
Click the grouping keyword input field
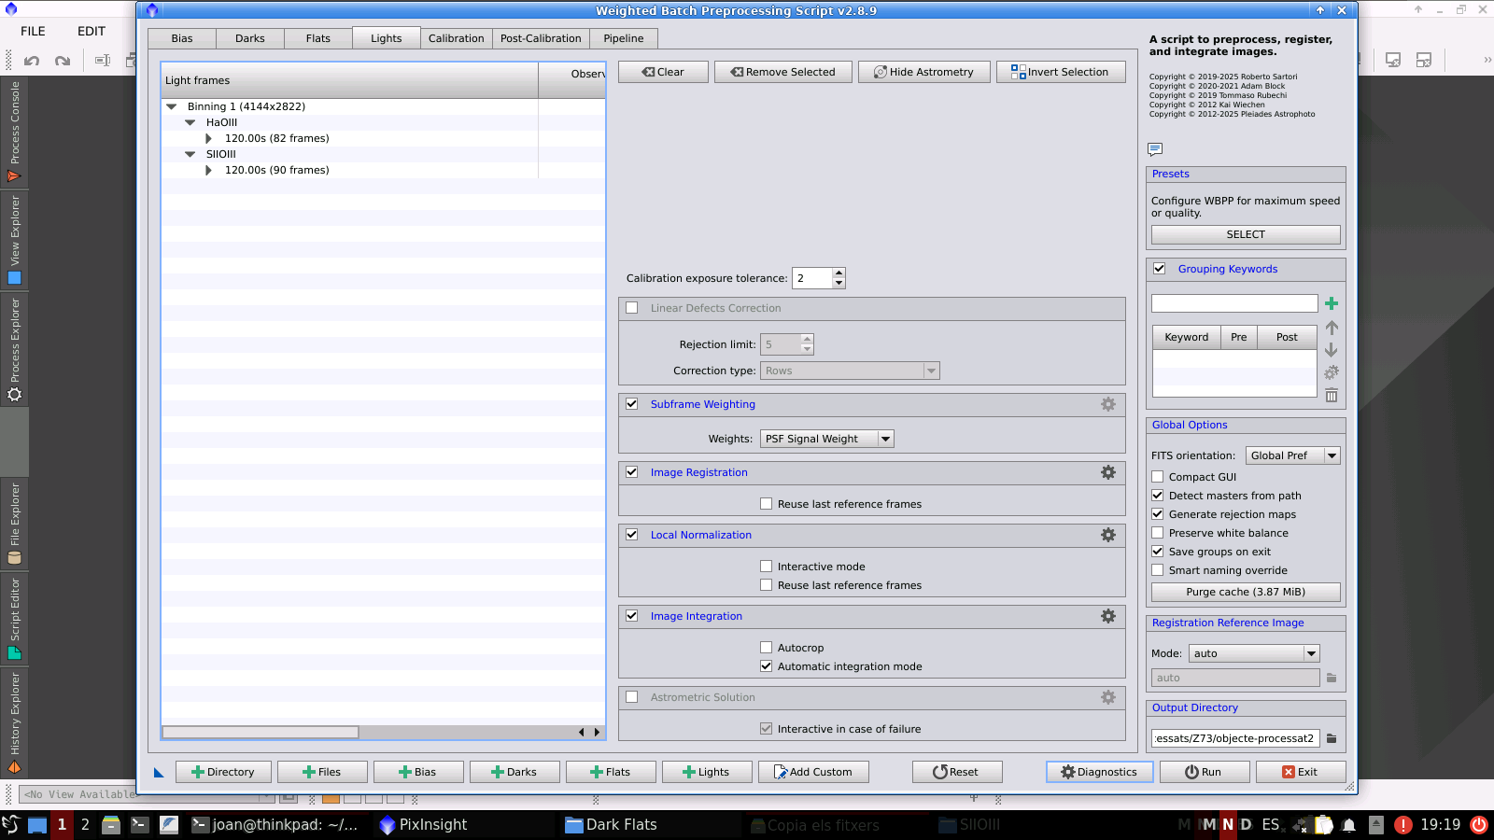tap(1233, 303)
